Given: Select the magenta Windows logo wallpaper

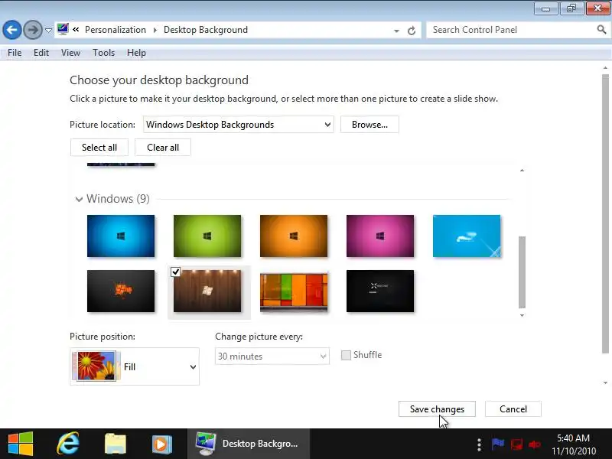Looking at the screenshot, I should point(380,236).
